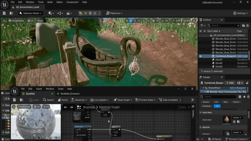Screen dimensions: 251x141
Task: Open the Blueprints toolbar dropdown
Action: pos(60,13)
